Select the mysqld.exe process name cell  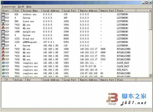pos(29,32)
